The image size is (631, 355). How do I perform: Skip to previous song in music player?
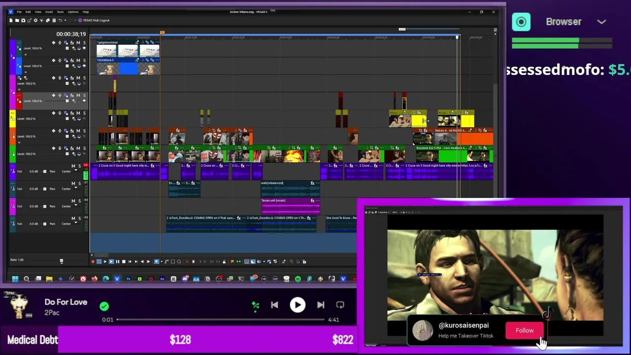275,305
